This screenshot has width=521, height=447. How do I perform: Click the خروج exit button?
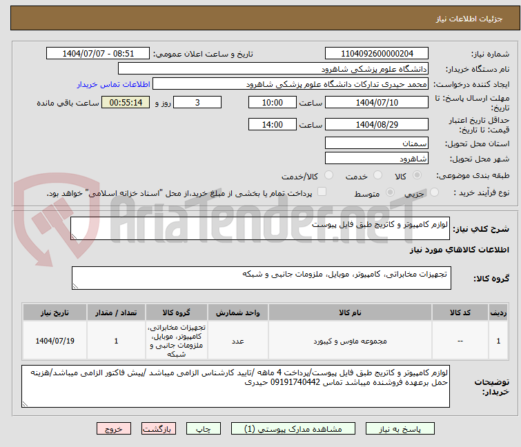click(114, 429)
